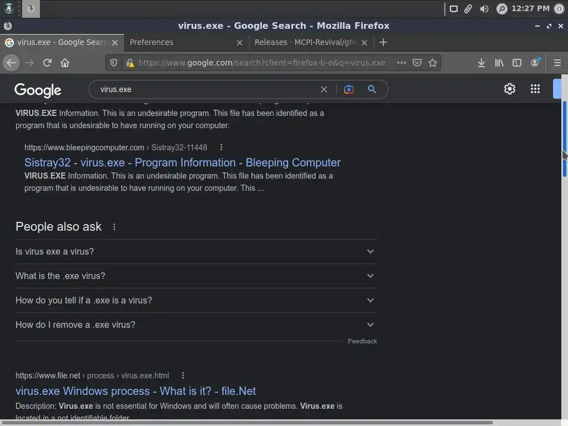Image resolution: width=568 pixels, height=426 pixels.
Task: Click the bleepingcomputer.com result URL
Action: [115, 148]
